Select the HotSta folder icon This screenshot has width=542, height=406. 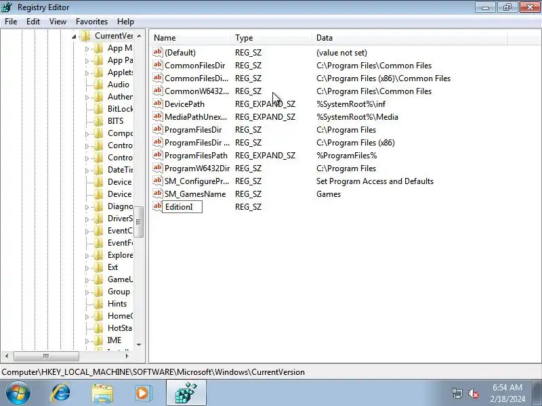point(98,328)
